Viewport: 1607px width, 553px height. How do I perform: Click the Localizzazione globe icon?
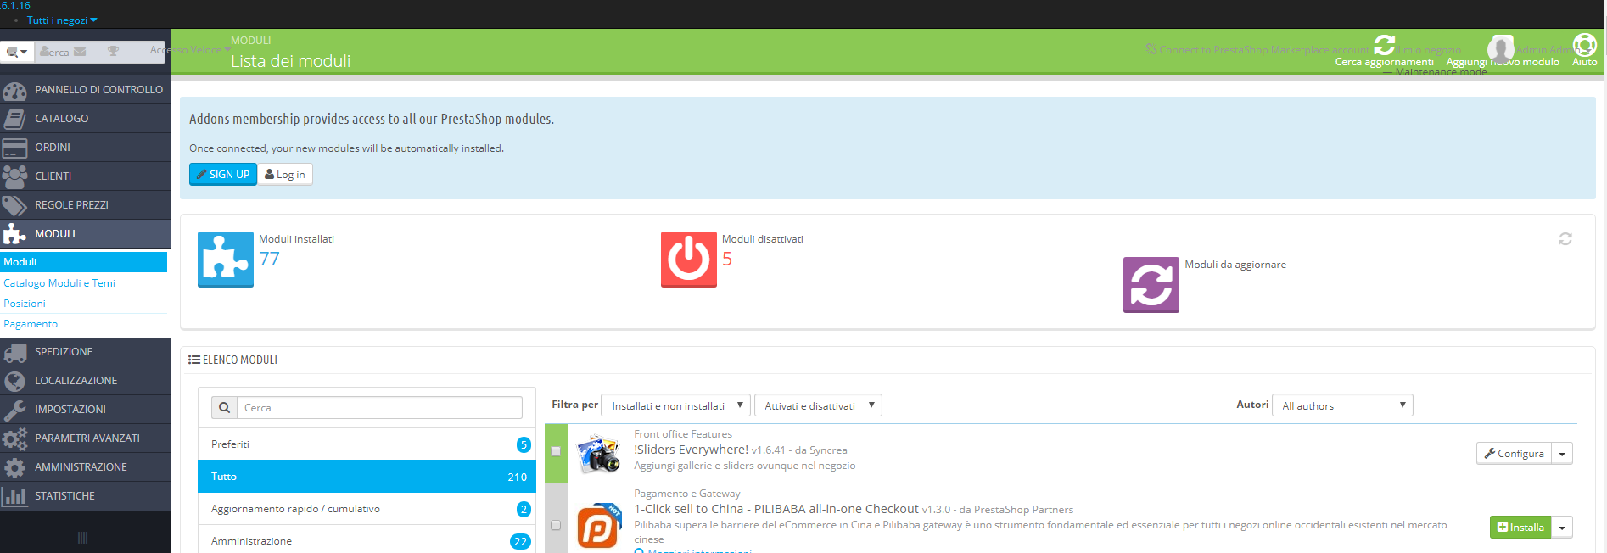[14, 381]
